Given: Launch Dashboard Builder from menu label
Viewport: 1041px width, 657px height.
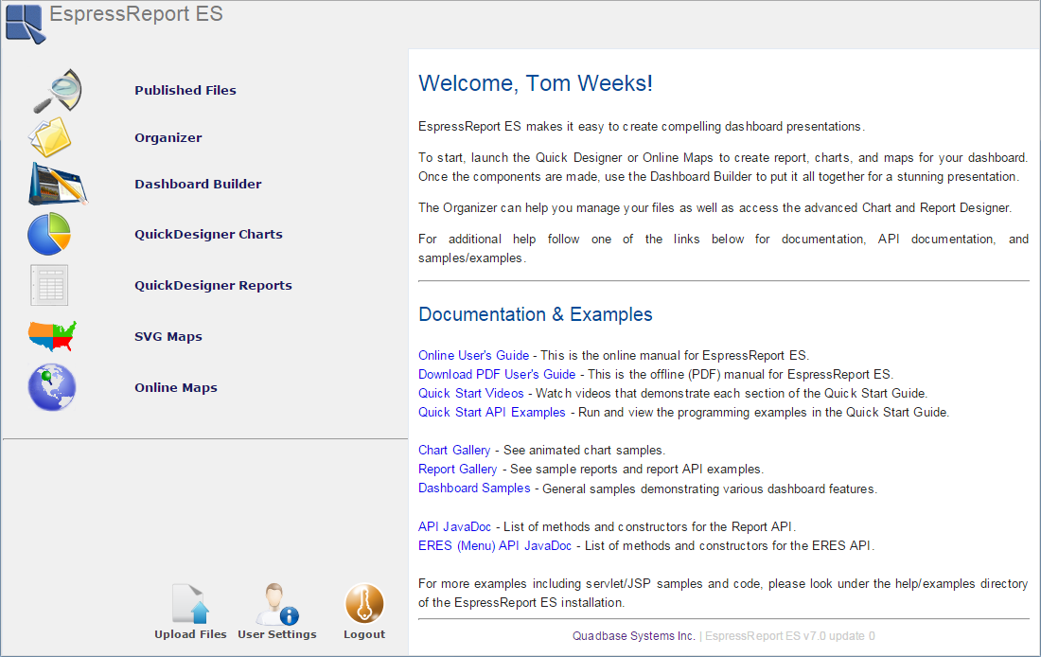Looking at the screenshot, I should coord(198,184).
